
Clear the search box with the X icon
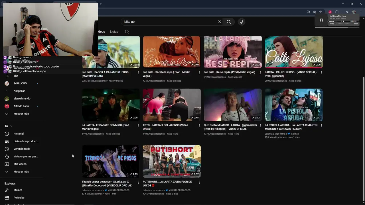[x=220, y=22]
